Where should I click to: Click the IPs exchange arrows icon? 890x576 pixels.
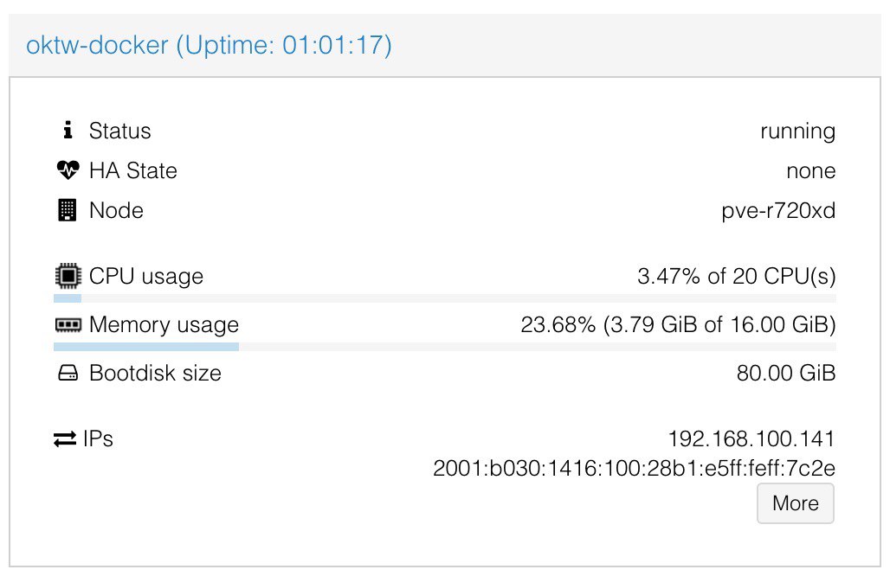click(x=65, y=438)
